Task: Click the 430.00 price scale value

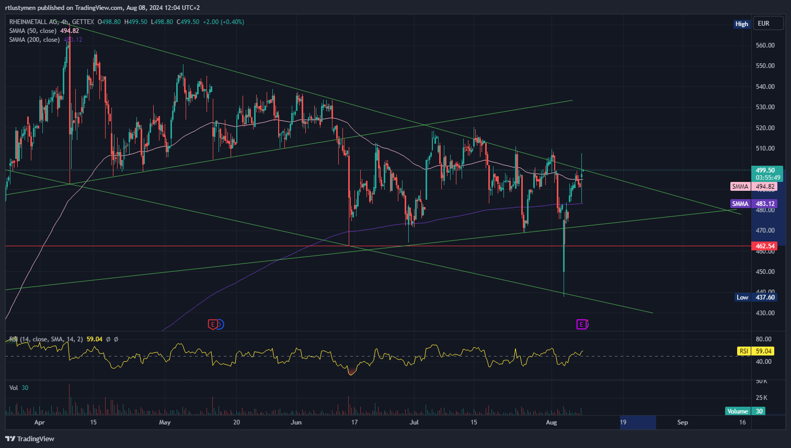Action: pyautogui.click(x=765, y=313)
